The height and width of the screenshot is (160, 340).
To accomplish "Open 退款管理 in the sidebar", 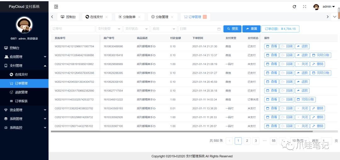I will point(24,92).
